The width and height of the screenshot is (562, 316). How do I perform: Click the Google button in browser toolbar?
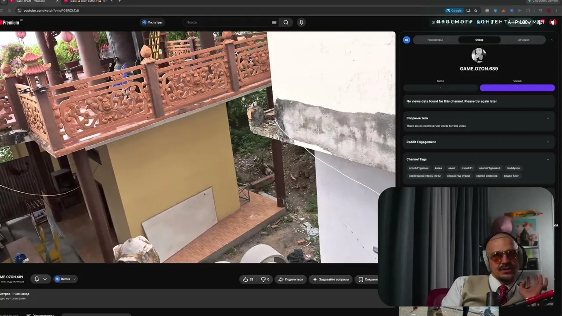pos(454,11)
